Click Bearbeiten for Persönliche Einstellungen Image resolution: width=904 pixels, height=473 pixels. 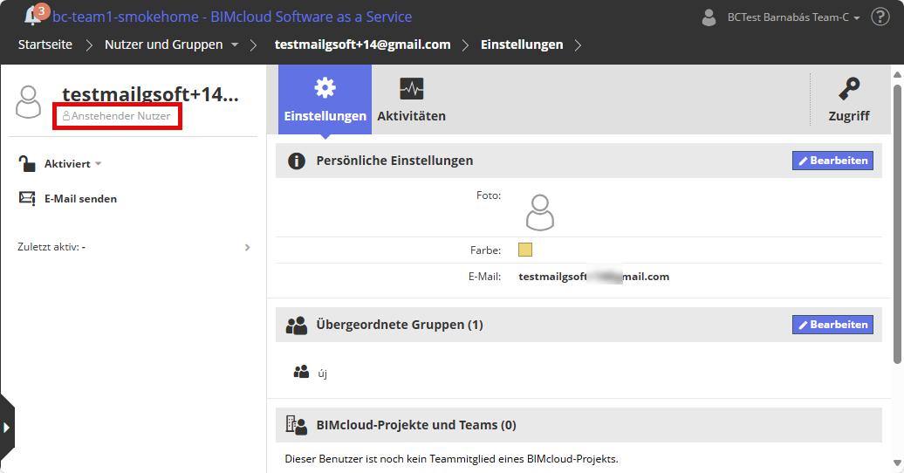832,161
